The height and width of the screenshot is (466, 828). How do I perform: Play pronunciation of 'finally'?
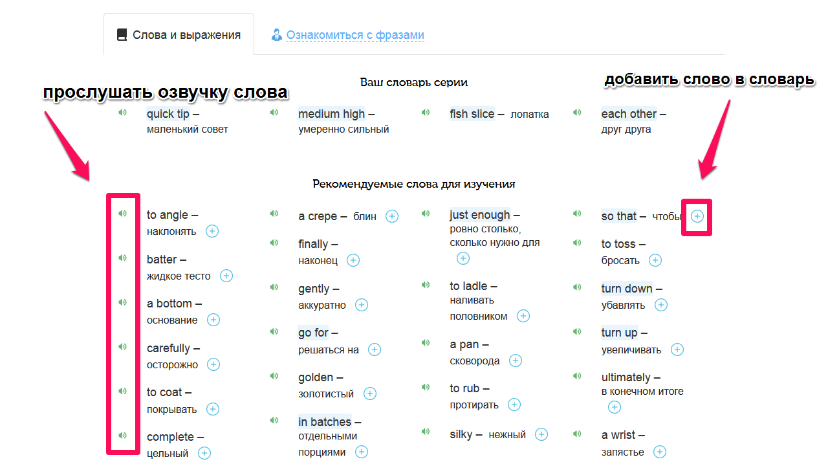point(274,243)
